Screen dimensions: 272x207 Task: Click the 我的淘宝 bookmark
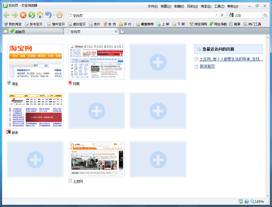pos(13,24)
